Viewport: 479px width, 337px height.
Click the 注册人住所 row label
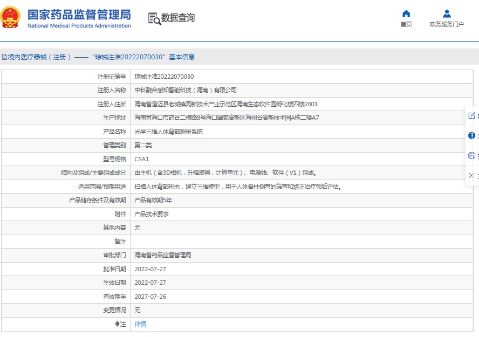[x=112, y=104]
